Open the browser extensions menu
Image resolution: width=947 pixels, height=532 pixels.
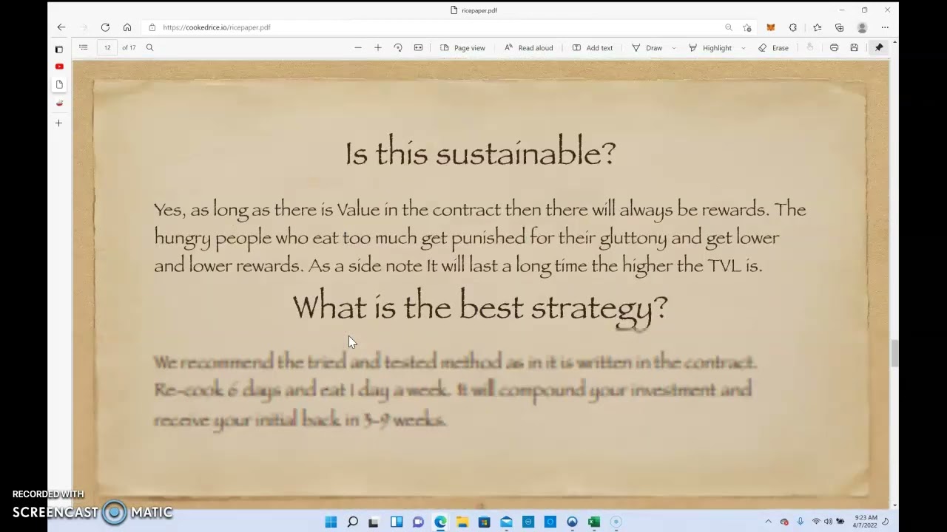[793, 27]
